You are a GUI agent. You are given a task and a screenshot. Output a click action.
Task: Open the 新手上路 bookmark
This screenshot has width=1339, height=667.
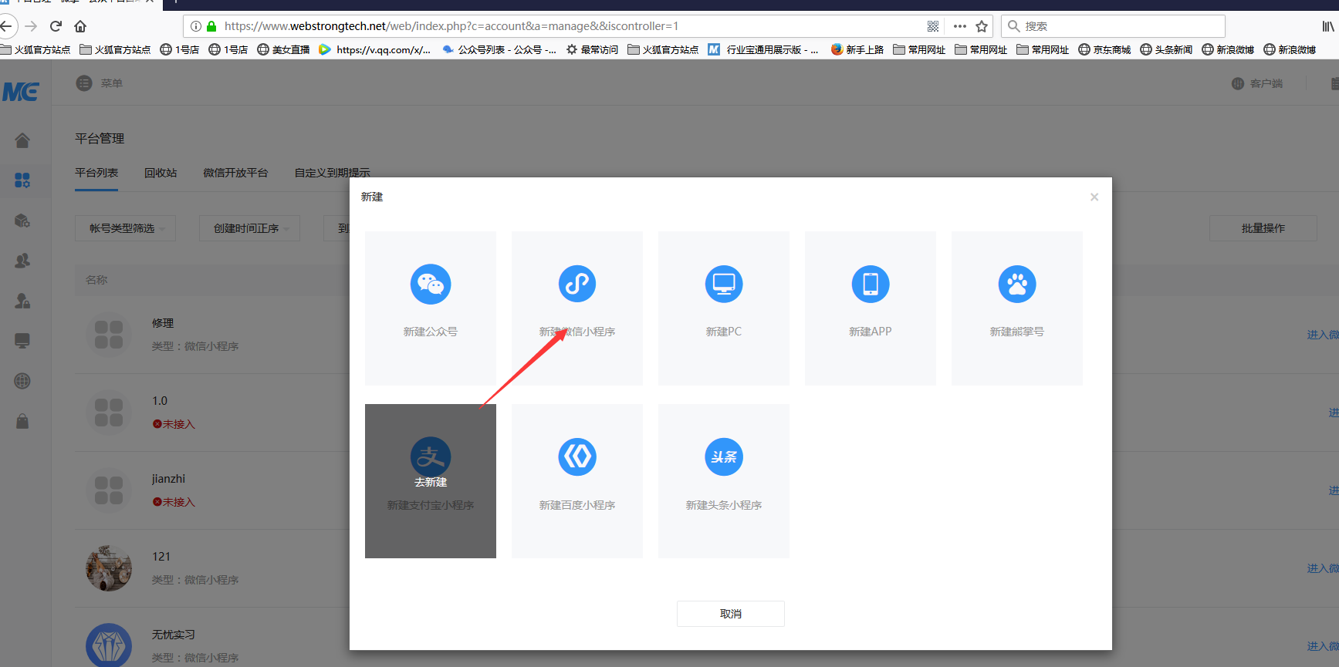point(857,49)
